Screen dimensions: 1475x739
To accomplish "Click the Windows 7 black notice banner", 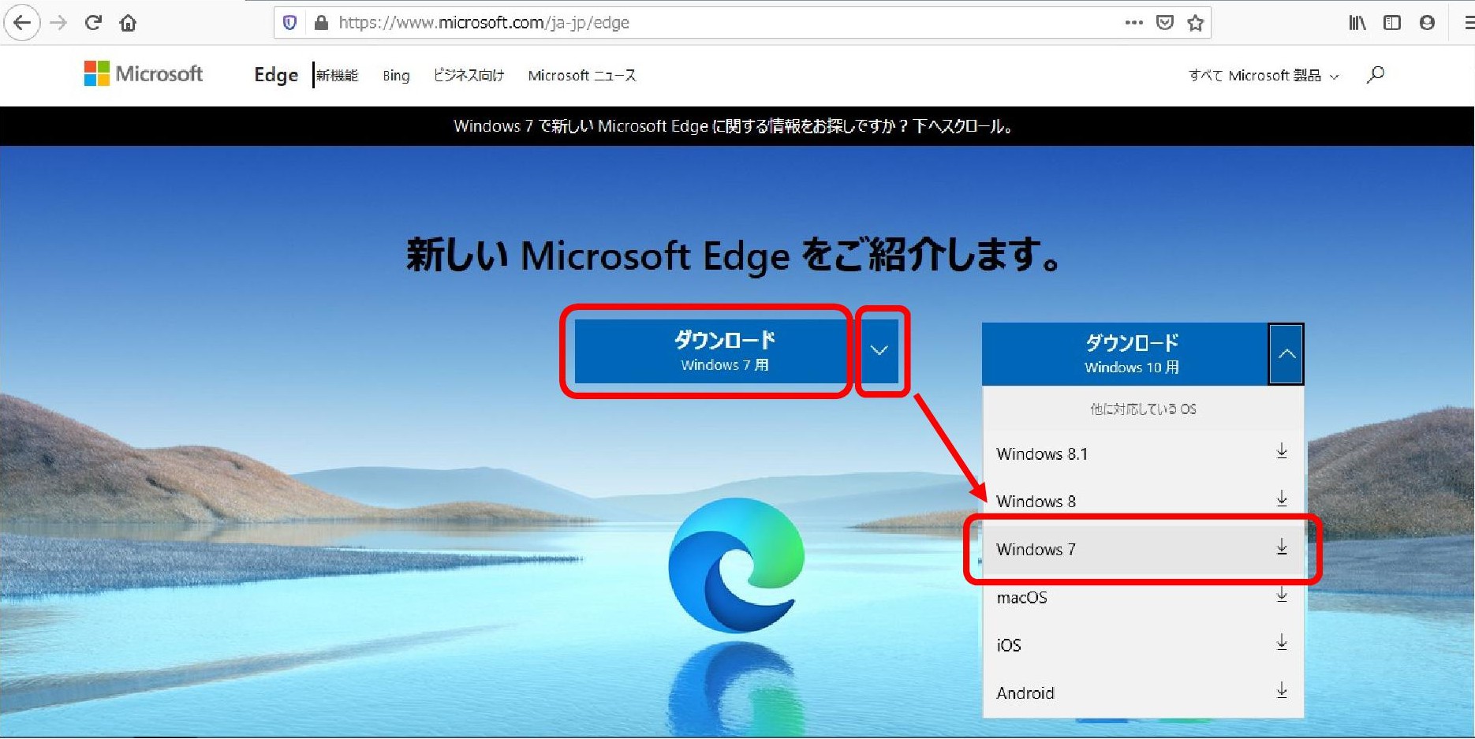I will [x=737, y=126].
